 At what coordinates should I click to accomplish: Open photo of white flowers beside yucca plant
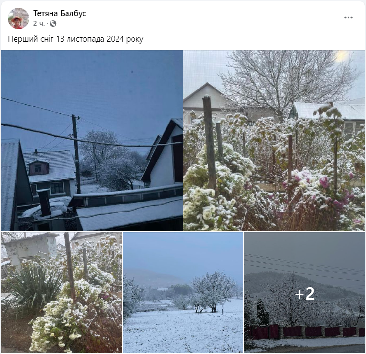point(62,293)
